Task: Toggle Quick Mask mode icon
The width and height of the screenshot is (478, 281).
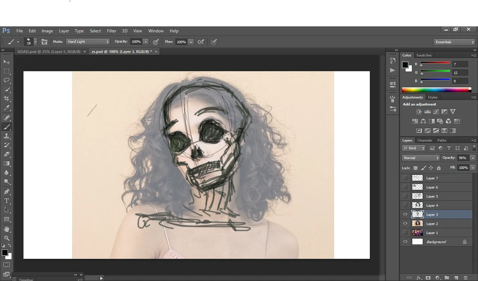Action: tap(7, 265)
